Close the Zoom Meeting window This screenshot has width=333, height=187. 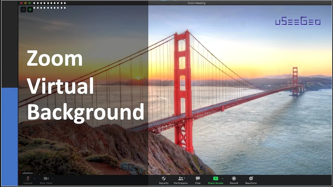(21, 3)
